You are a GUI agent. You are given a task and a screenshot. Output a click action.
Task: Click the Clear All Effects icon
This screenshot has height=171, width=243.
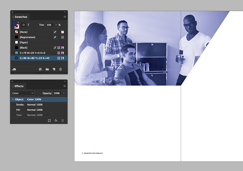[x=49, y=120]
